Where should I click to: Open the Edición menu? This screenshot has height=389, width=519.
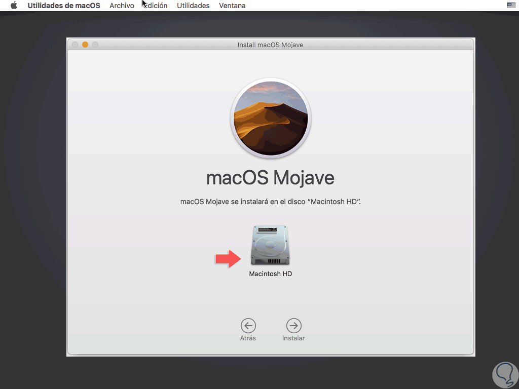(x=155, y=6)
